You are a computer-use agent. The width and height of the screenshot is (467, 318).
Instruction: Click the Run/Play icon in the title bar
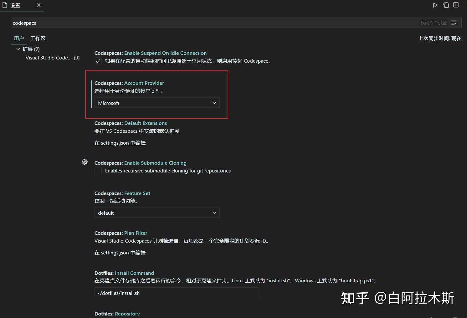point(435,5)
